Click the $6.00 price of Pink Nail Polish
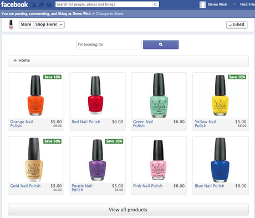Viewport: 255px width, 218px height. point(179,186)
